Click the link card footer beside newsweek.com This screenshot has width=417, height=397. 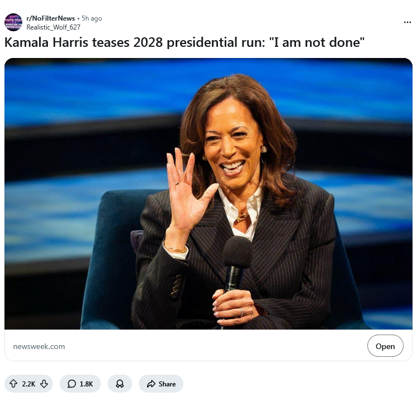coord(213,346)
